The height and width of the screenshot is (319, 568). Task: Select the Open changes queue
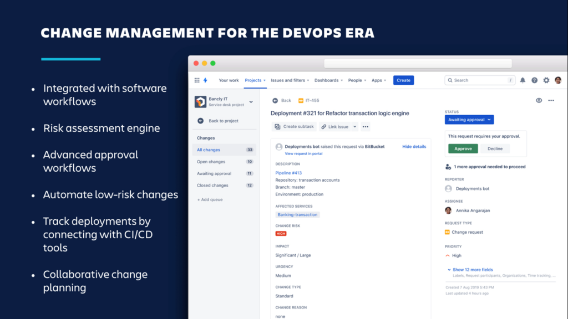pyautogui.click(x=224, y=162)
